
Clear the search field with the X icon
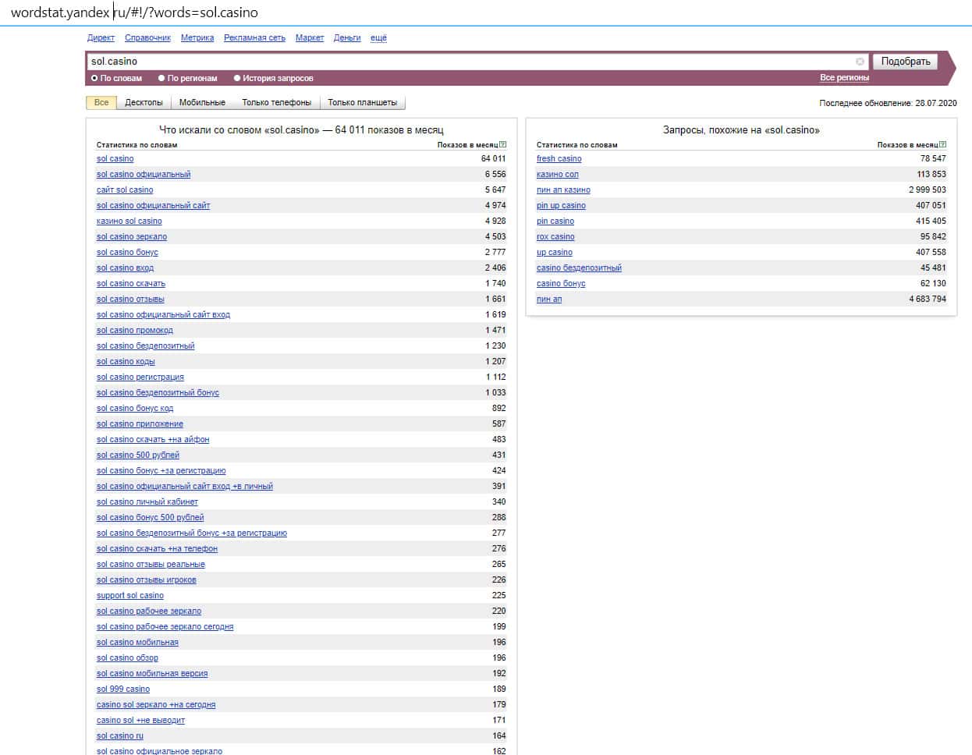(x=860, y=62)
